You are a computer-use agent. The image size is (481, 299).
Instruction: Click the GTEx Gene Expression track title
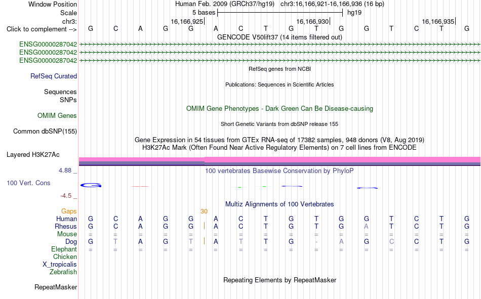279,140
